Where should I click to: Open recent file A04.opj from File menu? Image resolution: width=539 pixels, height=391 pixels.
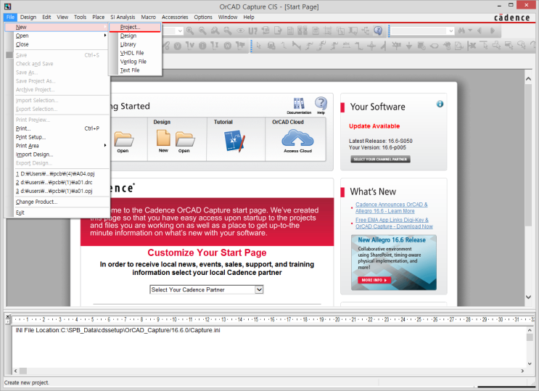click(57, 173)
